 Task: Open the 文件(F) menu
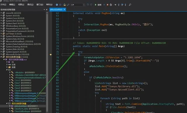[3, 5]
